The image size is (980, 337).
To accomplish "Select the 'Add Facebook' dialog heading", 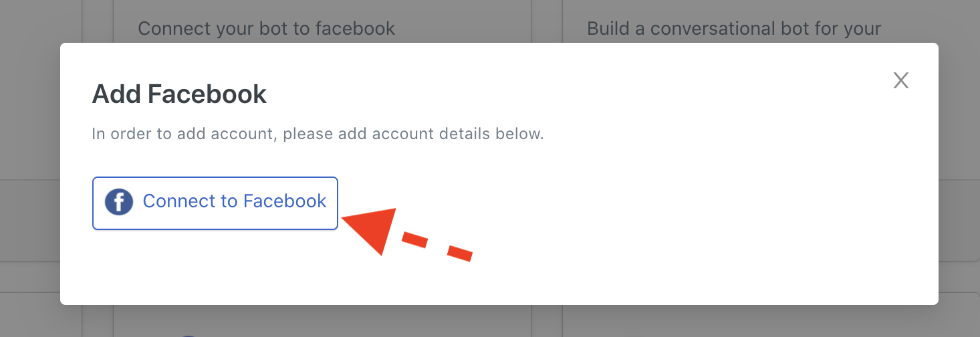I will click(179, 94).
